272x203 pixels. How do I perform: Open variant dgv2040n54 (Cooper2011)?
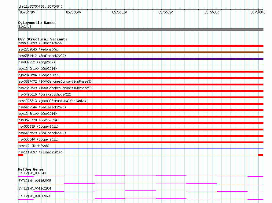(39, 75)
